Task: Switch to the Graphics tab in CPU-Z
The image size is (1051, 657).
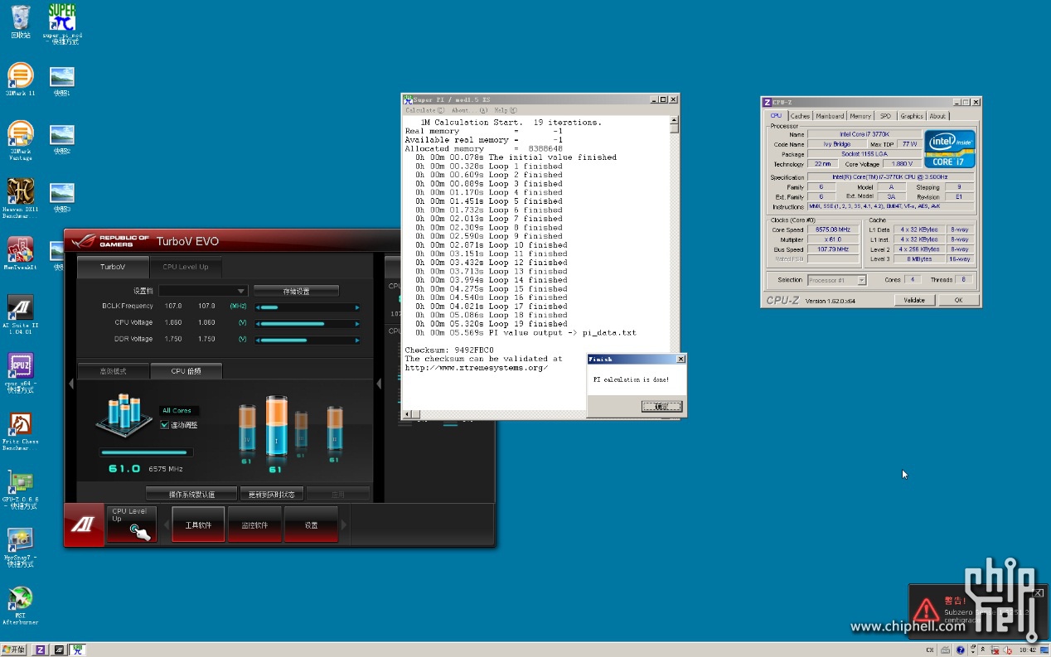Action: [x=912, y=116]
